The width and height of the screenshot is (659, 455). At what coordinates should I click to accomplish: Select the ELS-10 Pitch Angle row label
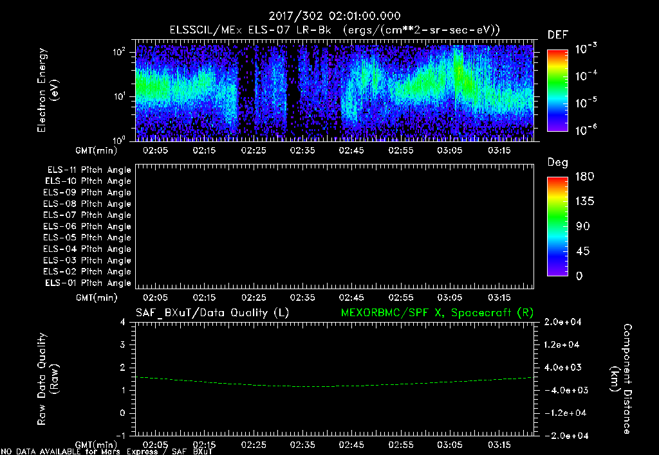coord(88,181)
